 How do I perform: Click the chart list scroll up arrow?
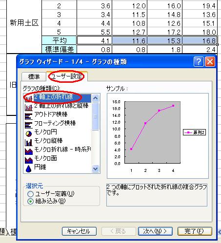pyautogui.click(x=96, y=98)
